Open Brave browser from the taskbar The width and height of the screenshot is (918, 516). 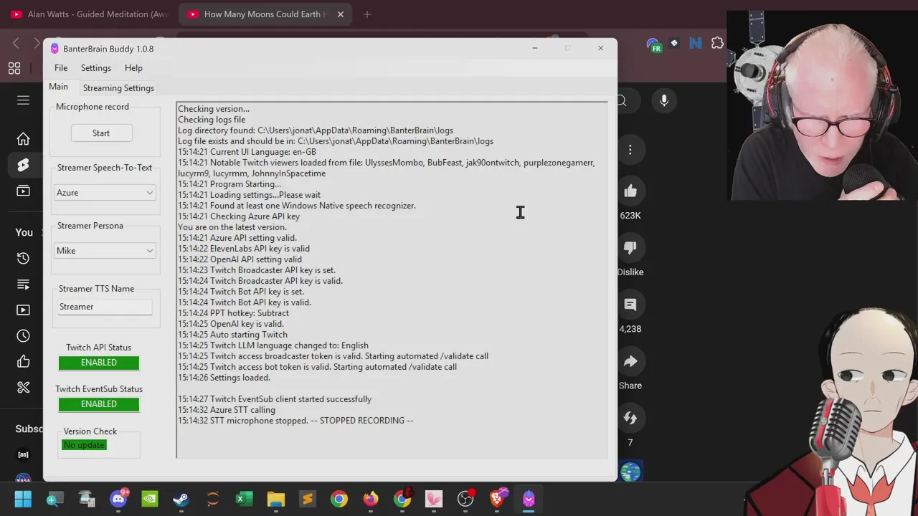(x=498, y=499)
